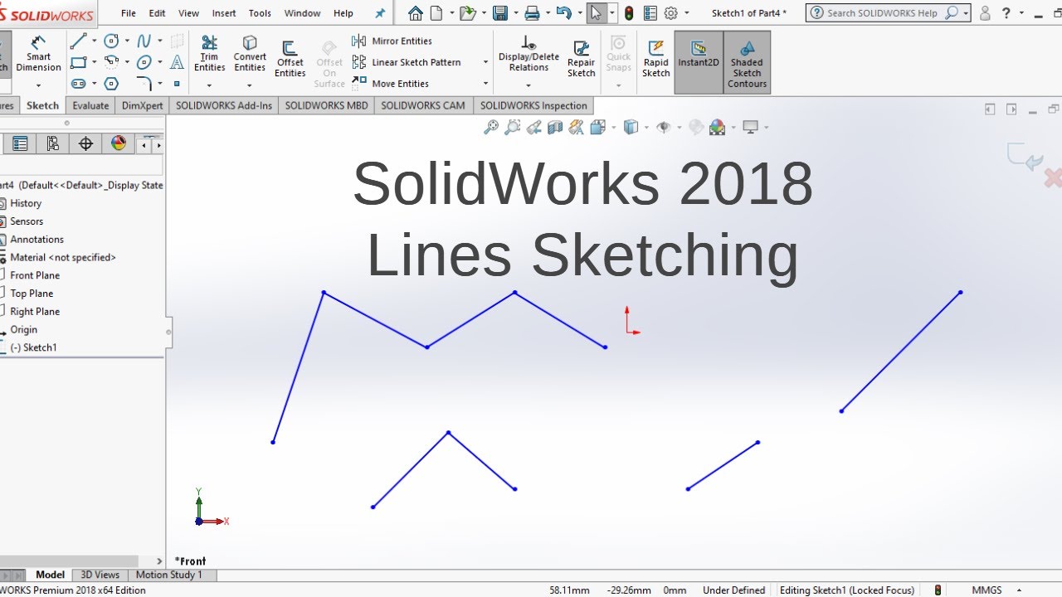This screenshot has width=1062, height=597.
Task: Switch to the Motion Study 1 tab
Action: click(x=169, y=575)
